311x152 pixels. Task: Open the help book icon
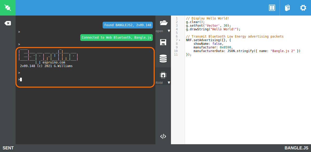pyautogui.click(x=287, y=8)
